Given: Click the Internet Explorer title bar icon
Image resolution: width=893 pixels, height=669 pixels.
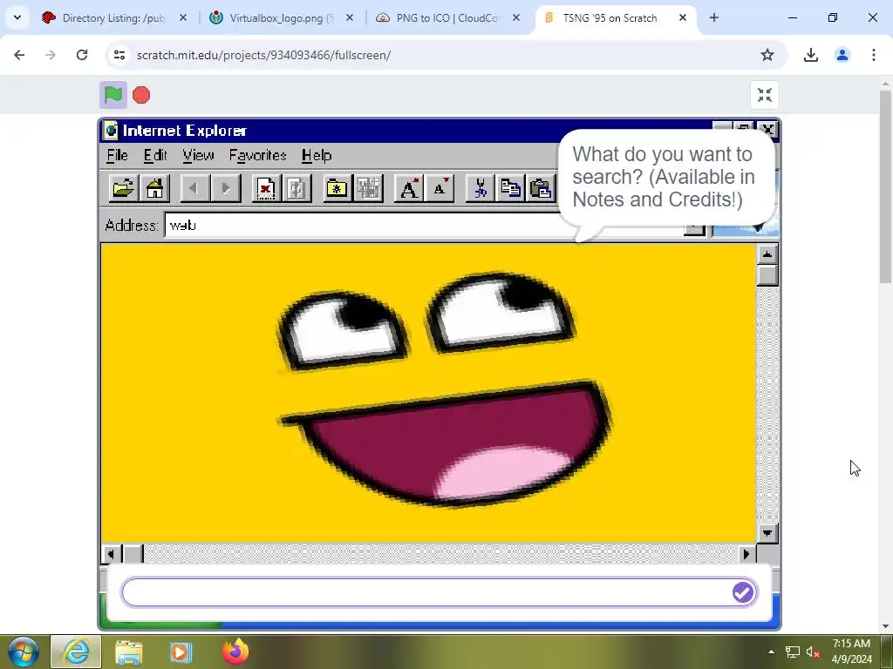Looking at the screenshot, I should [x=111, y=131].
